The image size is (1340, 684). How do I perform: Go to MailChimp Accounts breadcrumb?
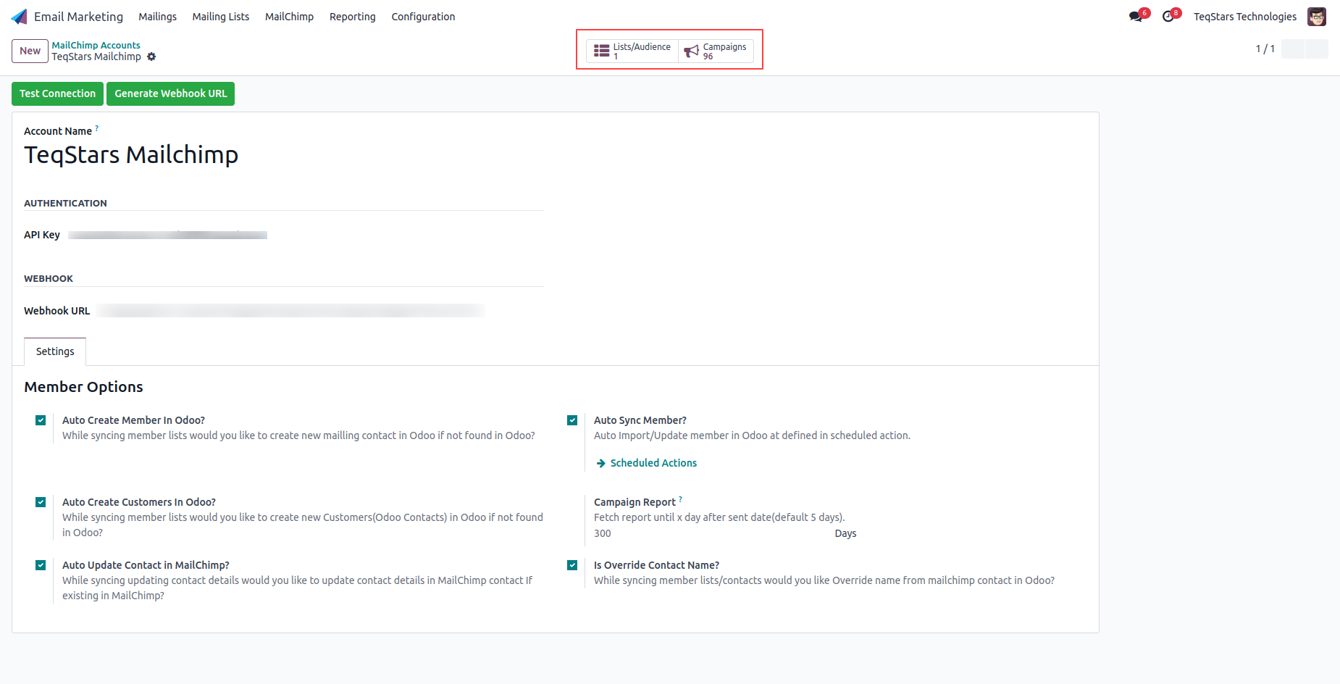[96, 45]
